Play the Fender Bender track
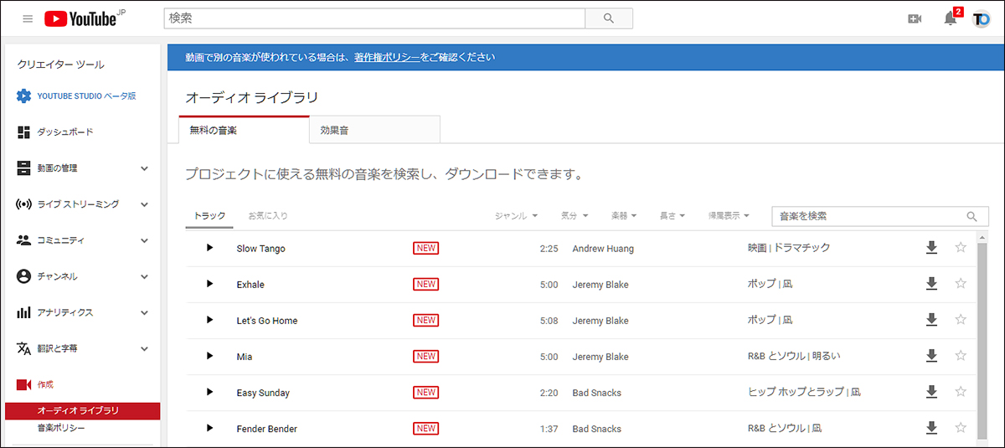Viewport: 1005px width, 448px height. (209, 428)
